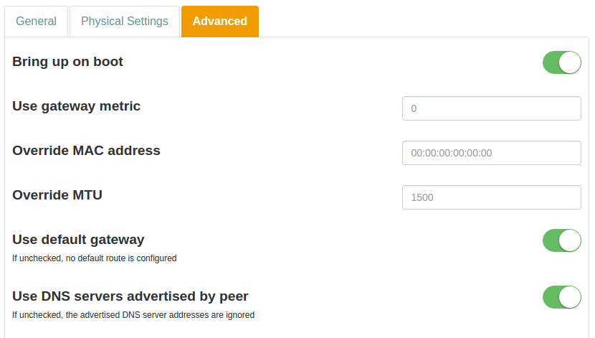The height and width of the screenshot is (338, 595).
Task: Click the no default route is configured hint
Action: coord(95,258)
